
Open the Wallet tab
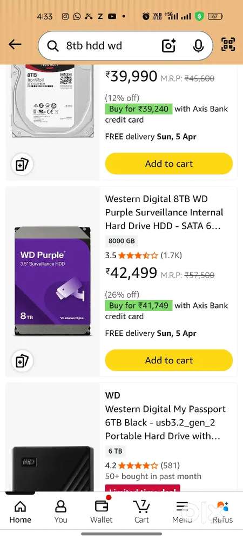102,511
